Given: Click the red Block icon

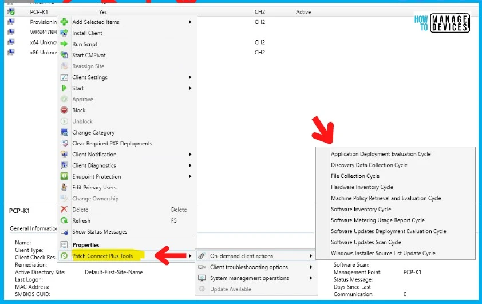Looking at the screenshot, I should click(64, 110).
